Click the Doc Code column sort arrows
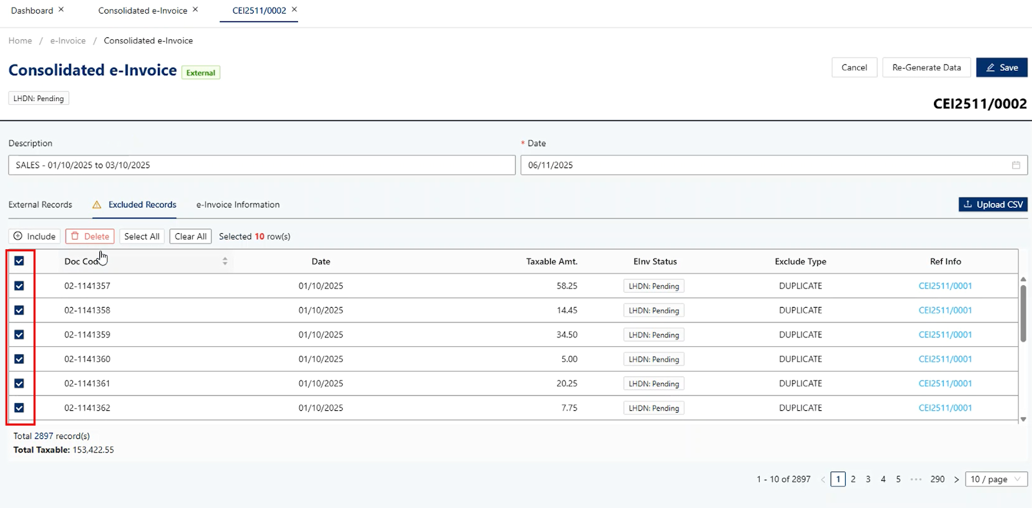1032x508 pixels. tap(225, 261)
